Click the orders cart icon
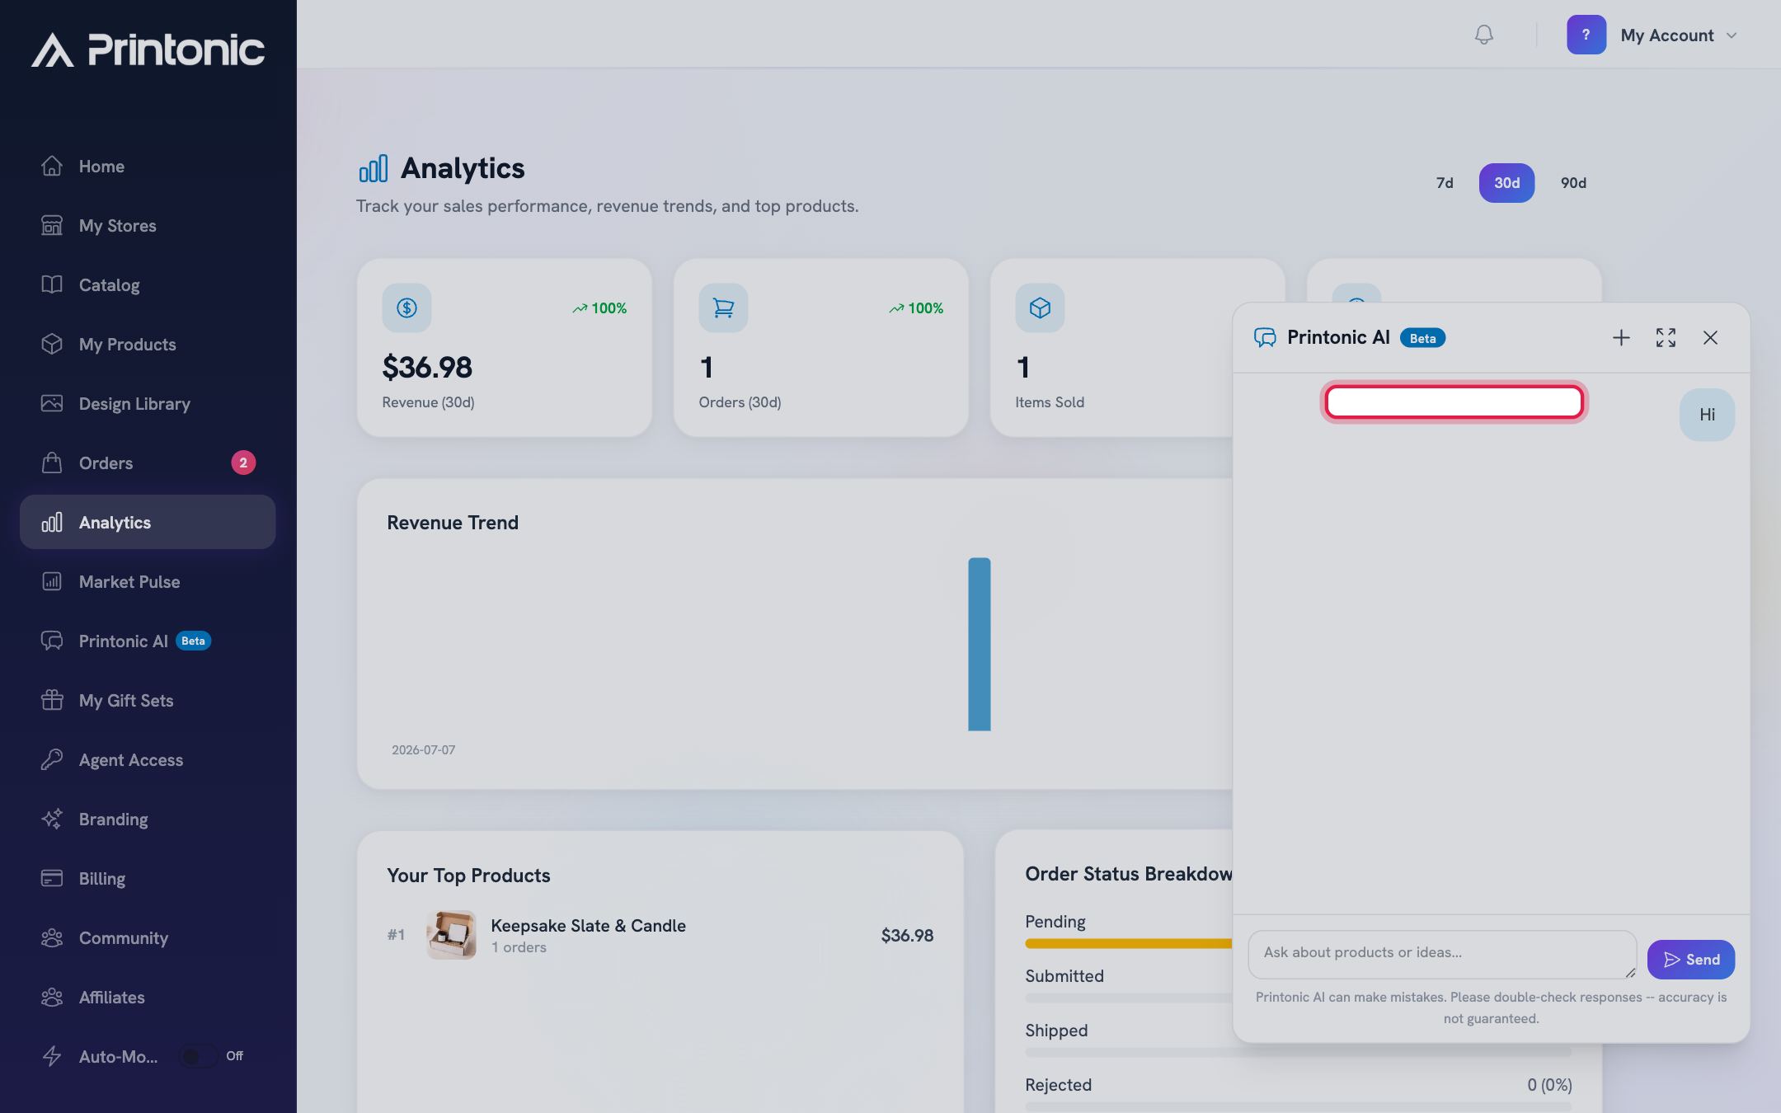This screenshot has height=1113, width=1781. (x=723, y=308)
